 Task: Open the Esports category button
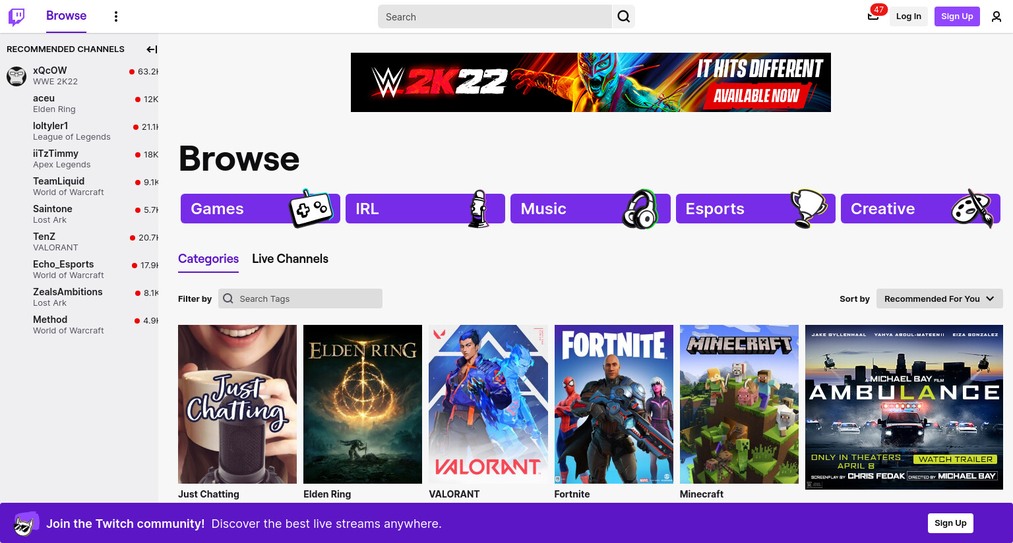pos(756,209)
